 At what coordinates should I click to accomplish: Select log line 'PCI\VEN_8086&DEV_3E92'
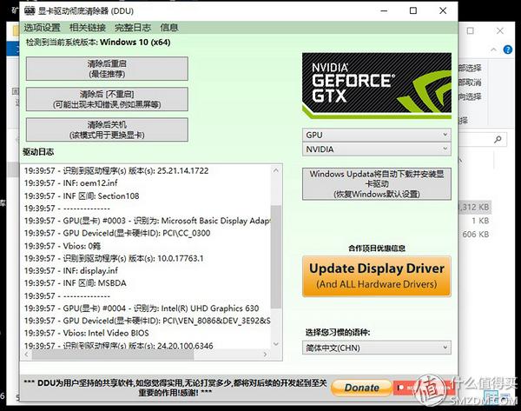pos(148,321)
